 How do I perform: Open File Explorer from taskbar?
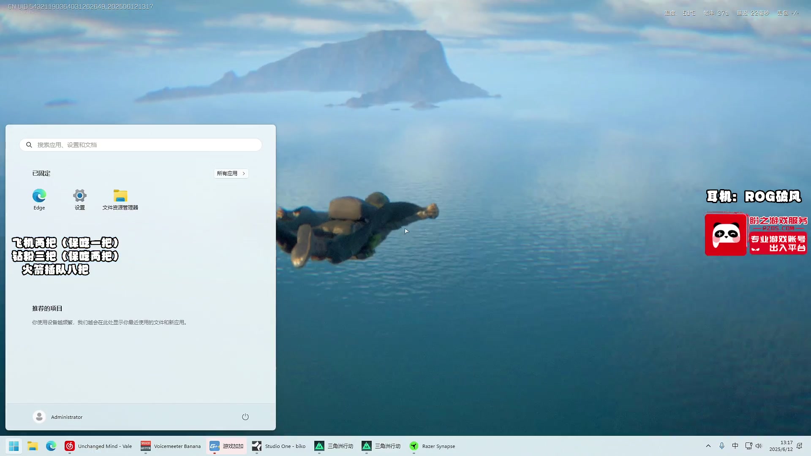(33, 446)
